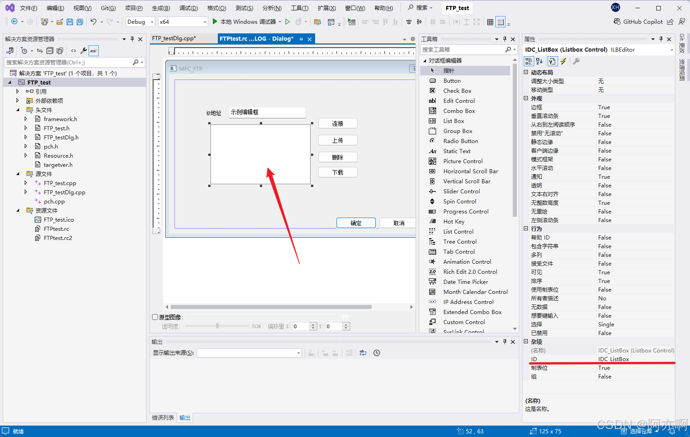Toggle word wrap icon in Output toolbar
This screenshot has height=437, width=690.
point(363,353)
